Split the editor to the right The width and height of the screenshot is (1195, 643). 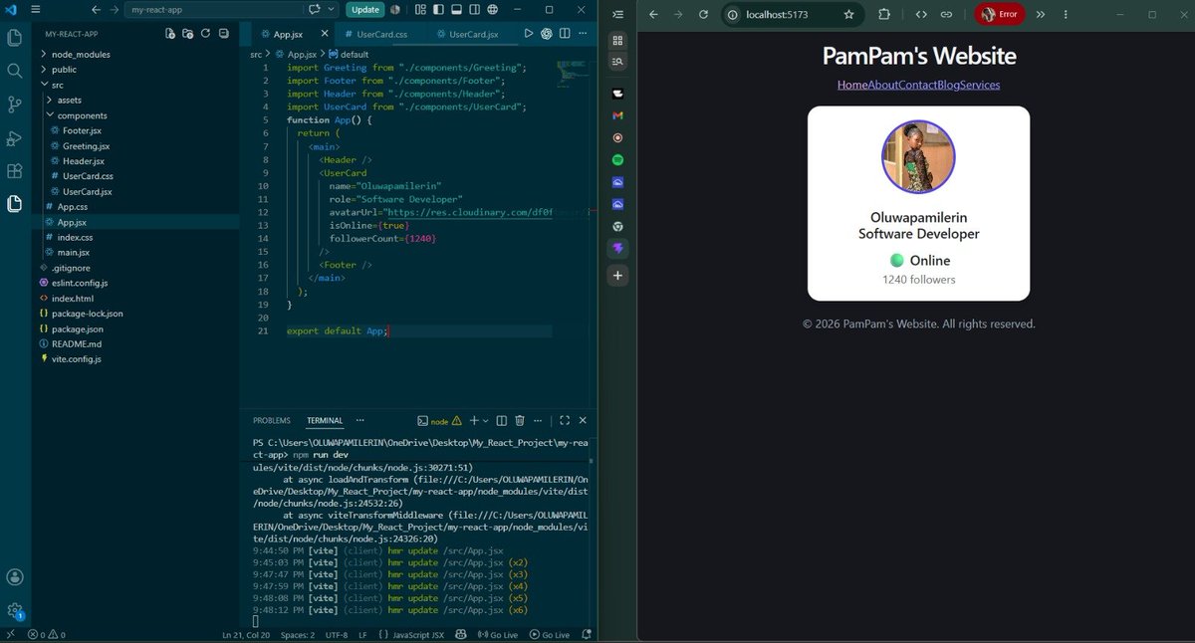[564, 33]
